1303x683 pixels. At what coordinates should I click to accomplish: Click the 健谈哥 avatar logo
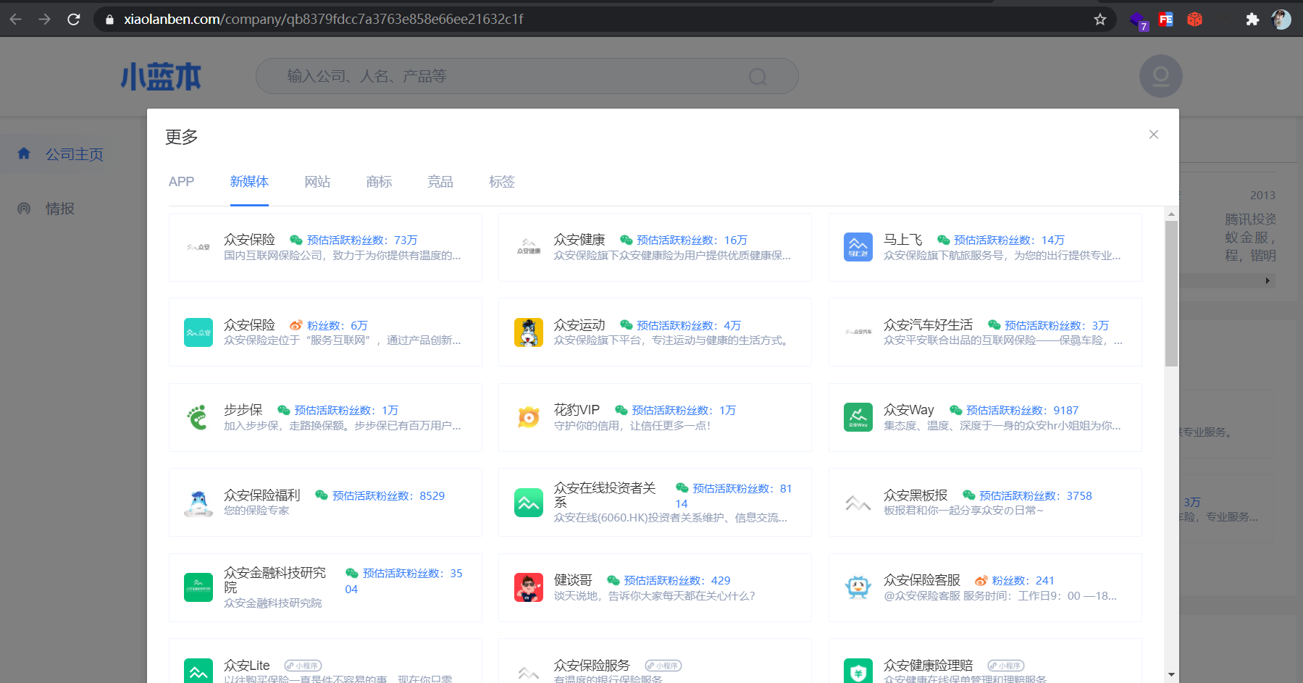[x=529, y=587]
